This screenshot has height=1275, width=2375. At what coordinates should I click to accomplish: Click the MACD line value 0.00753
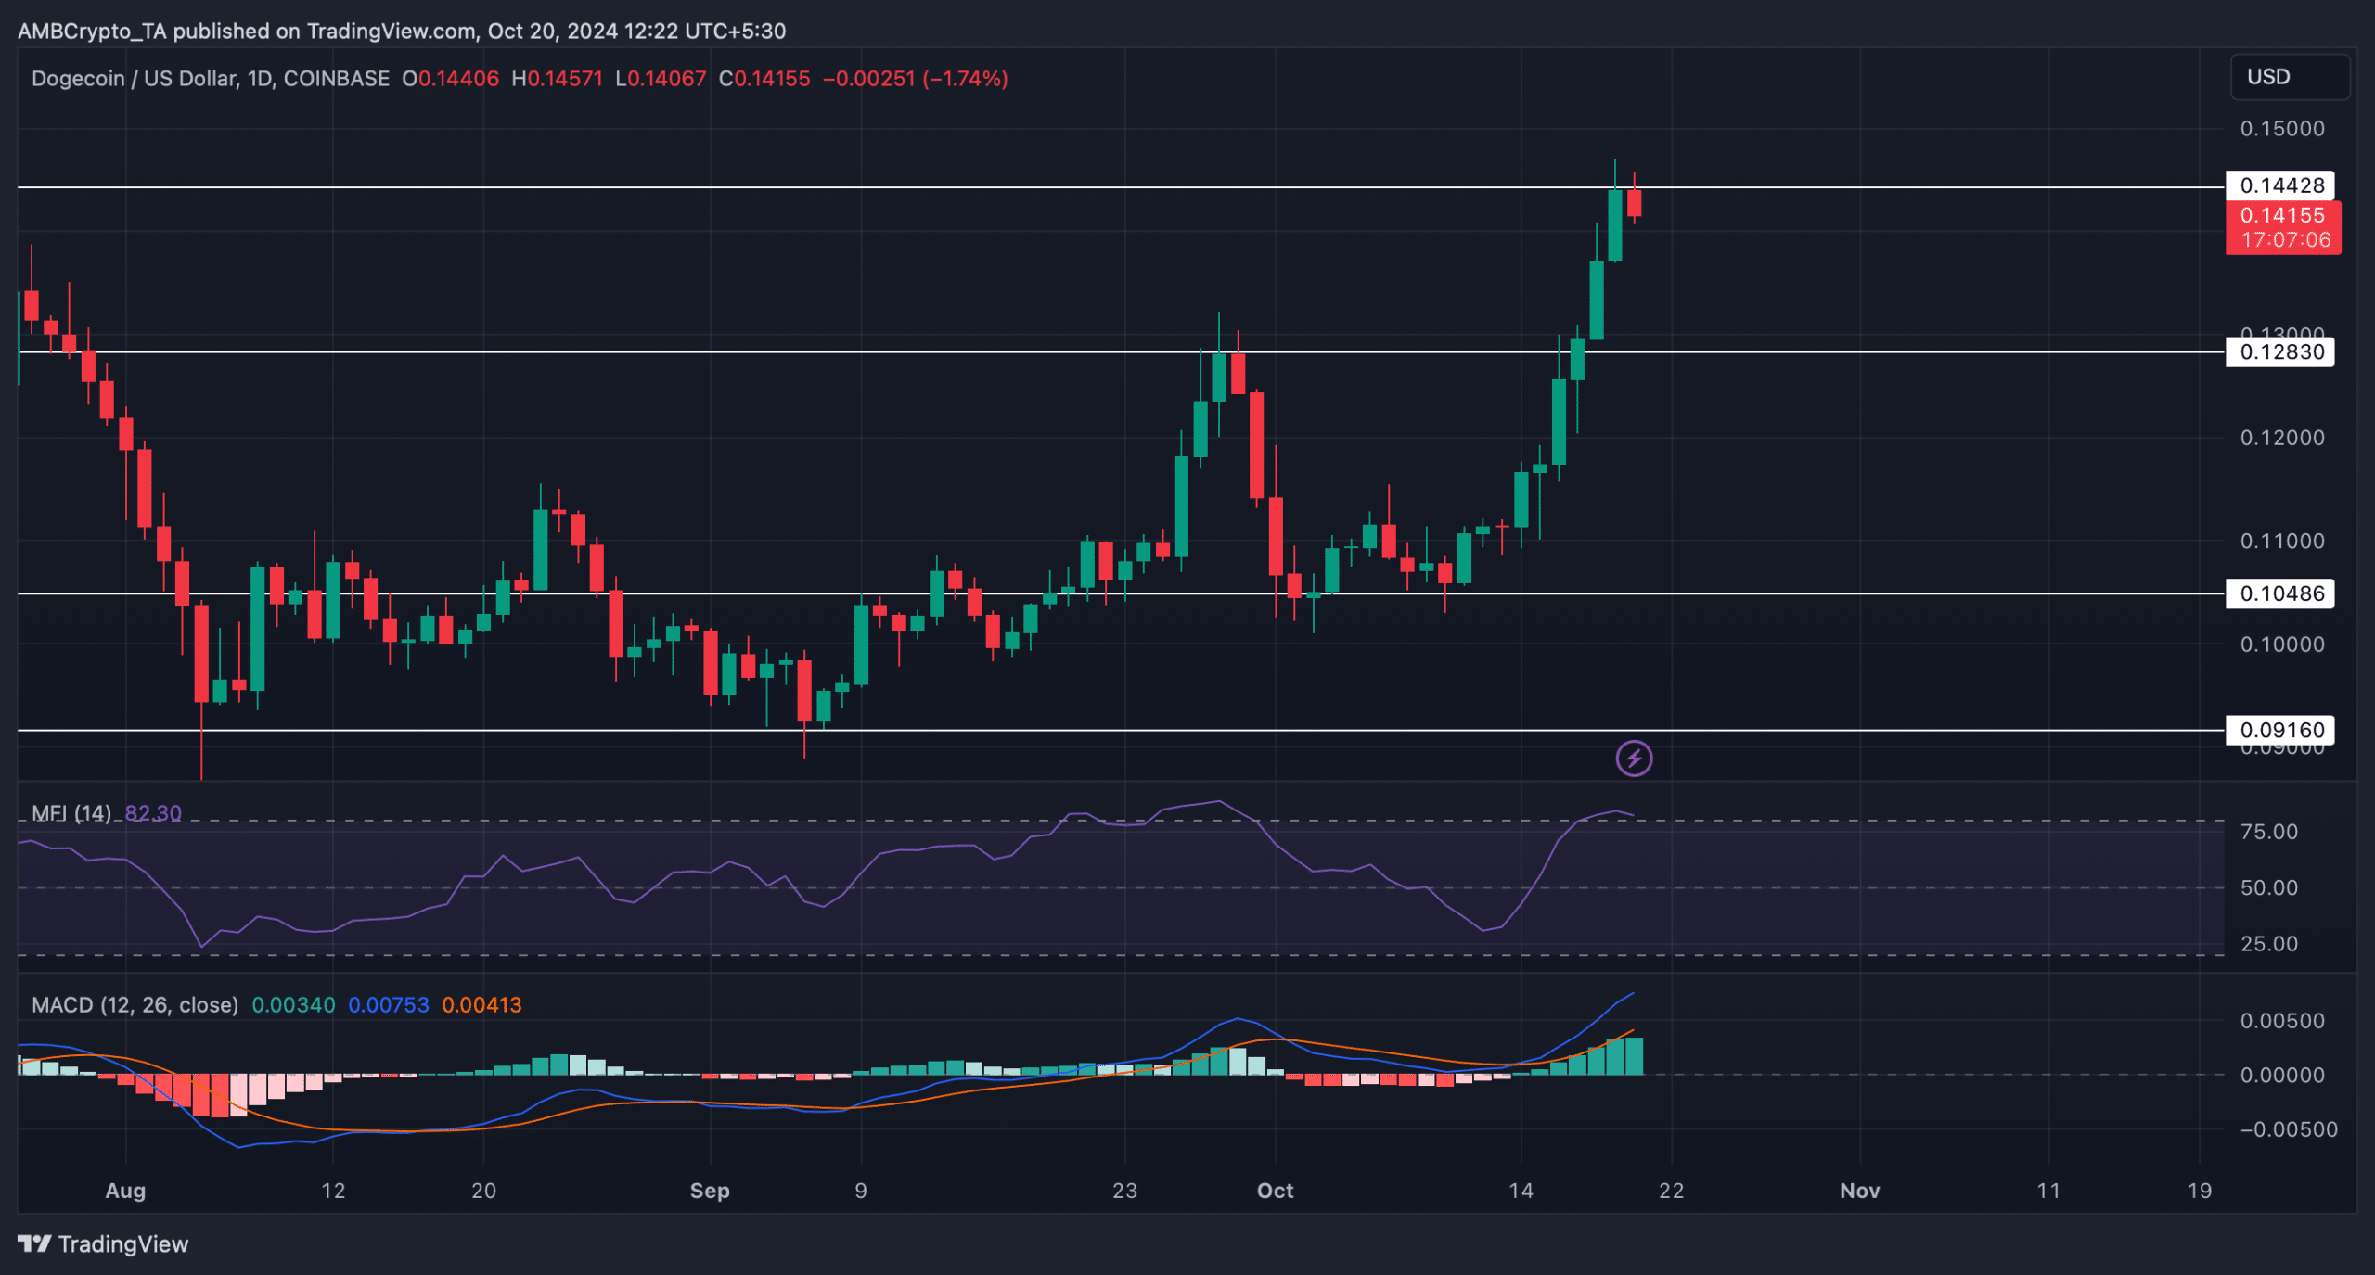click(x=389, y=1005)
